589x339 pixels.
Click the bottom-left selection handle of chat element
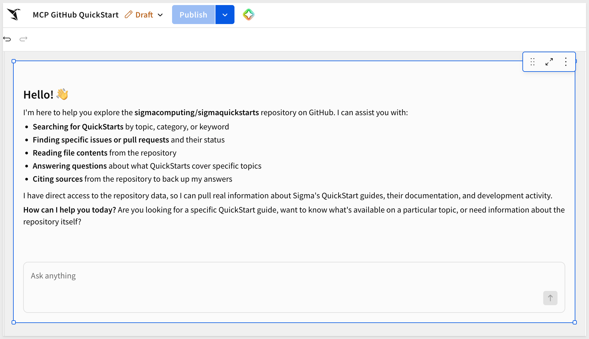coord(14,322)
